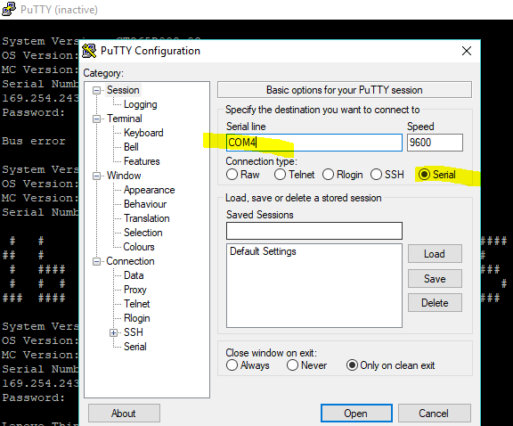Focus the Speed field showing 9600
The height and width of the screenshot is (426, 513).
pyautogui.click(x=435, y=143)
